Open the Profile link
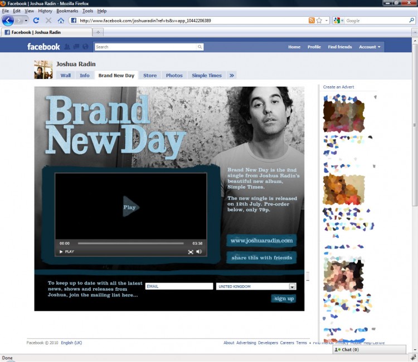 (x=314, y=47)
